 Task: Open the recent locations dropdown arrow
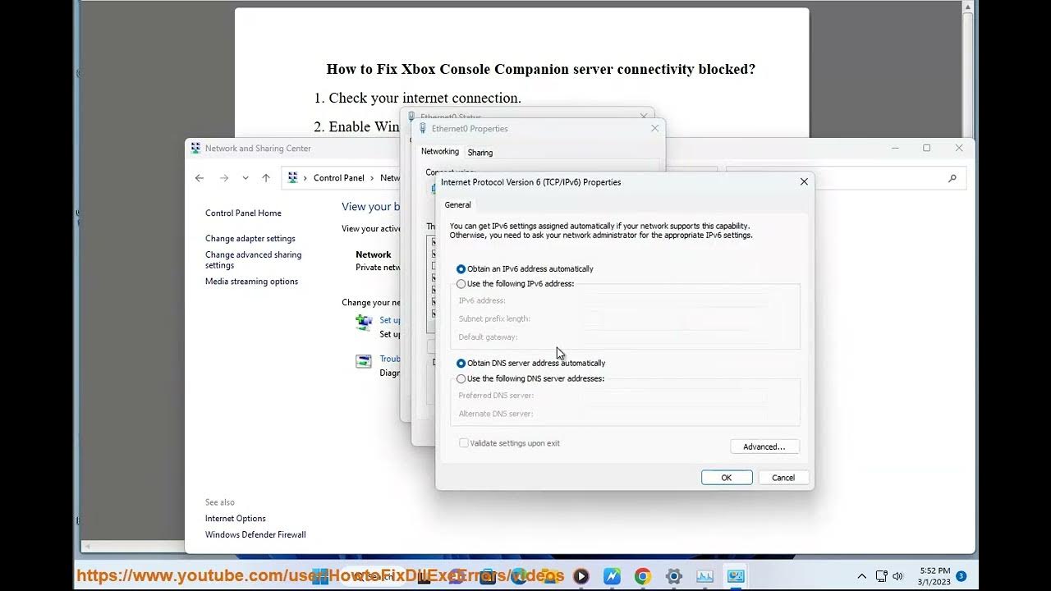tap(245, 178)
